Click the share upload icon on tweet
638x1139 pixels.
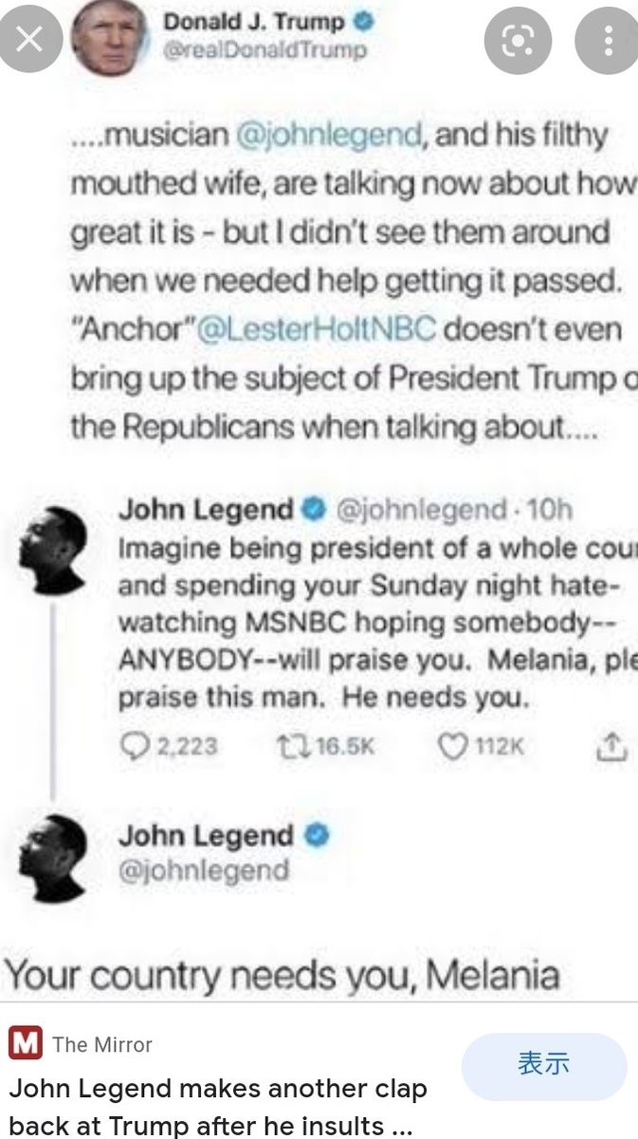click(611, 746)
